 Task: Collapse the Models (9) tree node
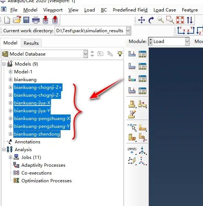tap(4, 64)
